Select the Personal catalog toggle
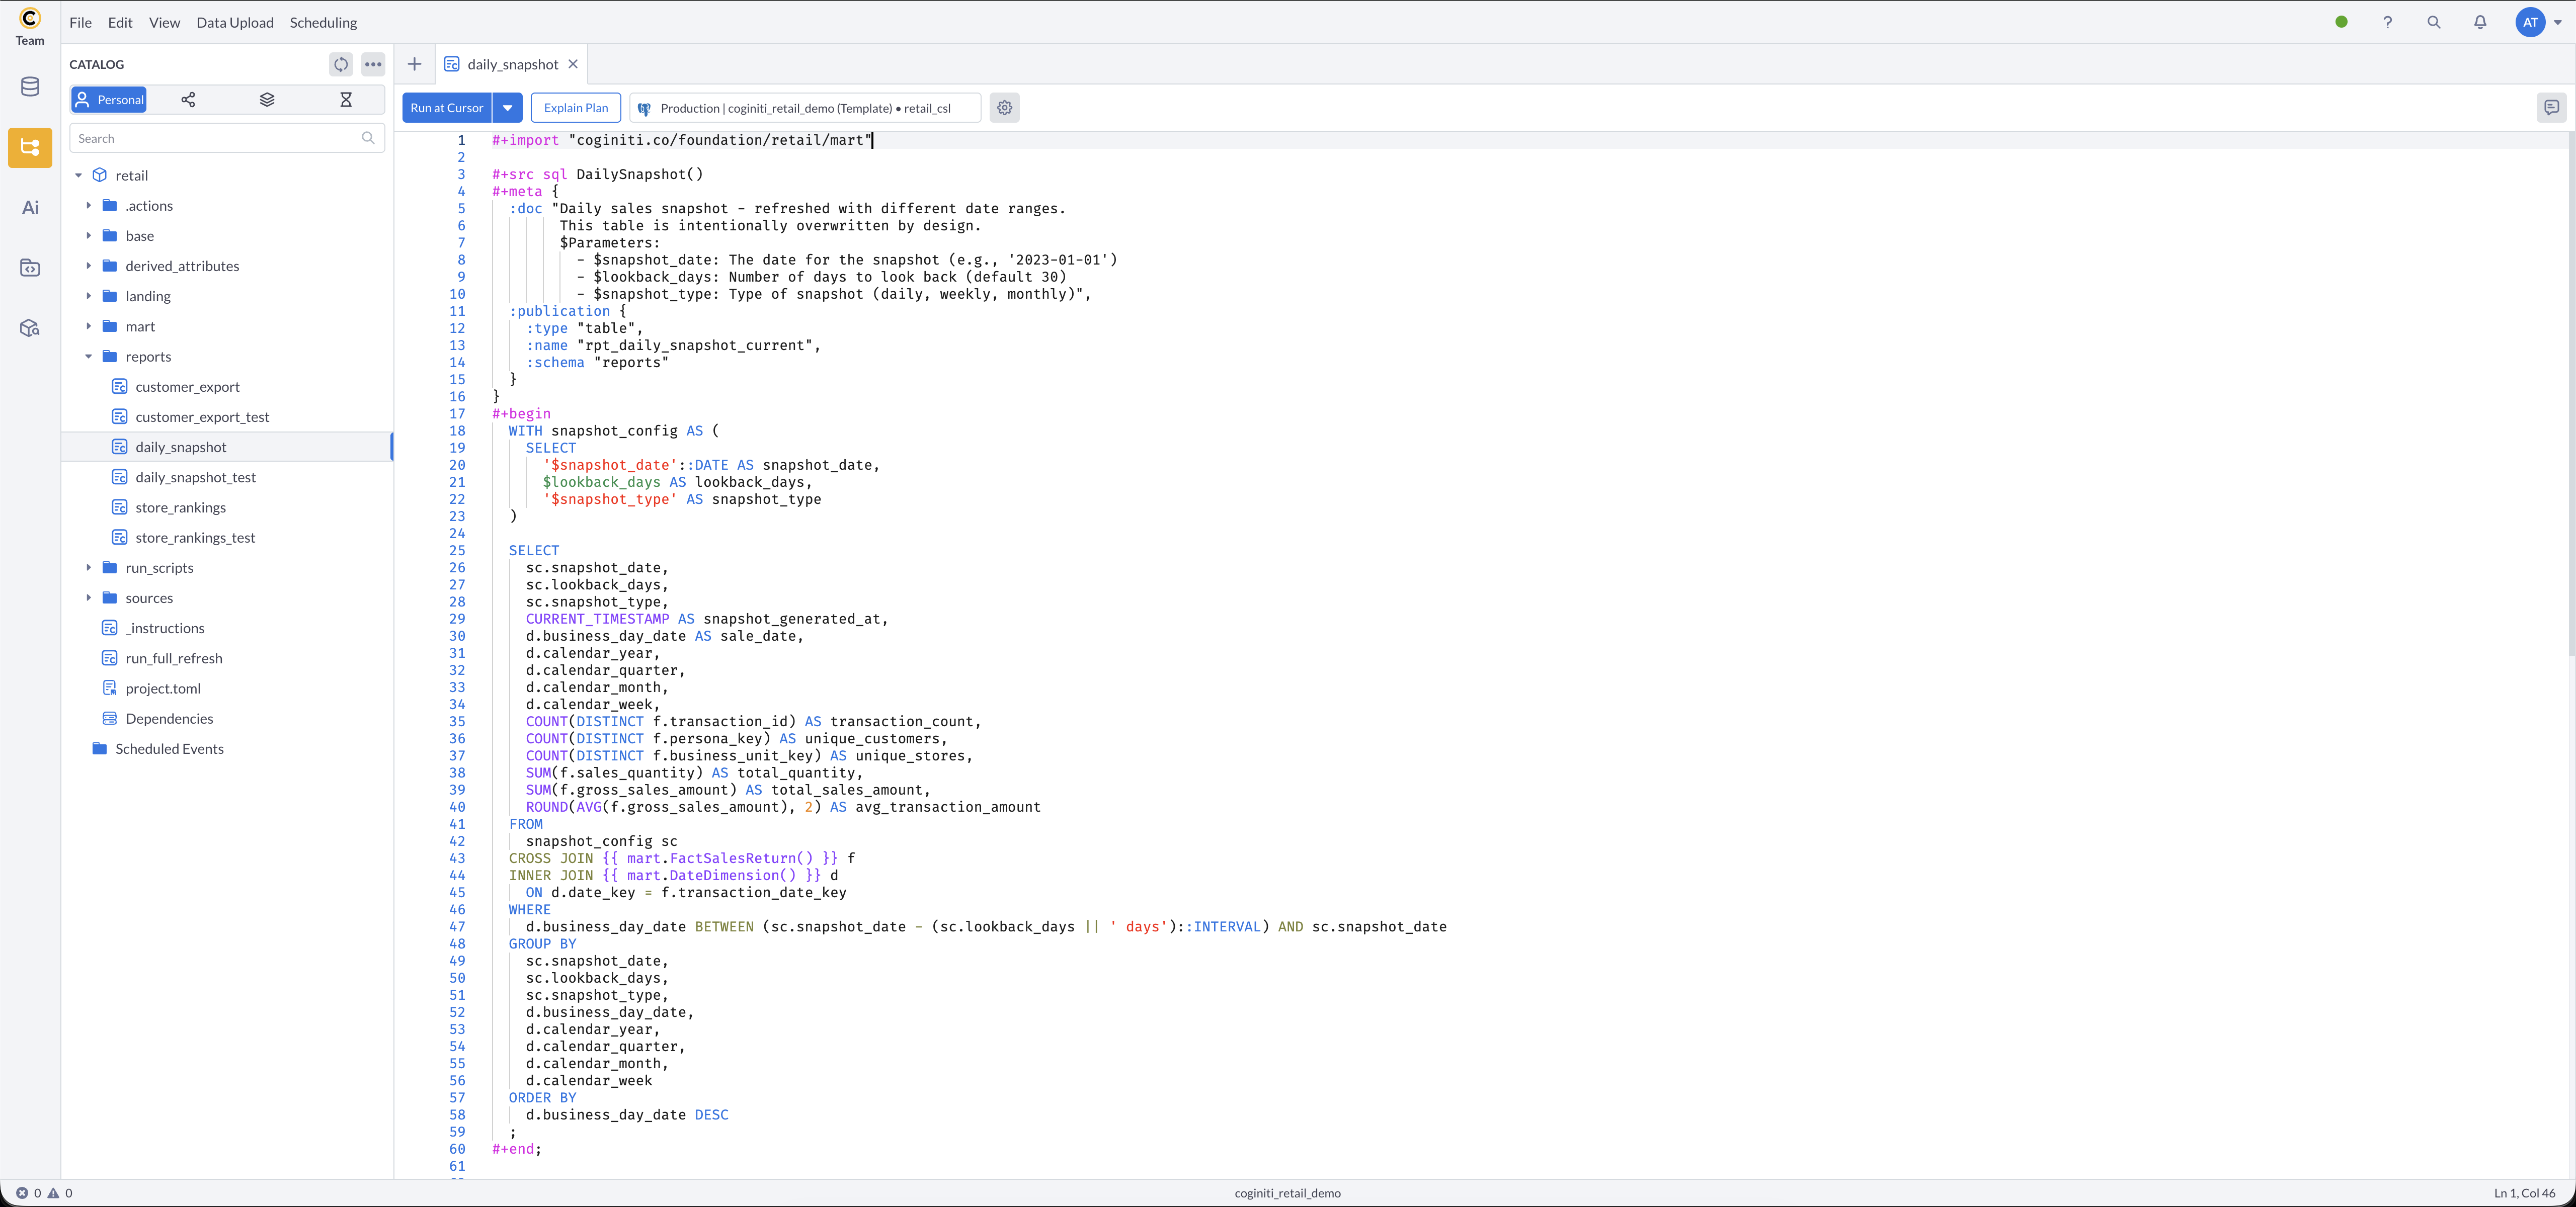The width and height of the screenshot is (2576, 1207). click(x=109, y=100)
